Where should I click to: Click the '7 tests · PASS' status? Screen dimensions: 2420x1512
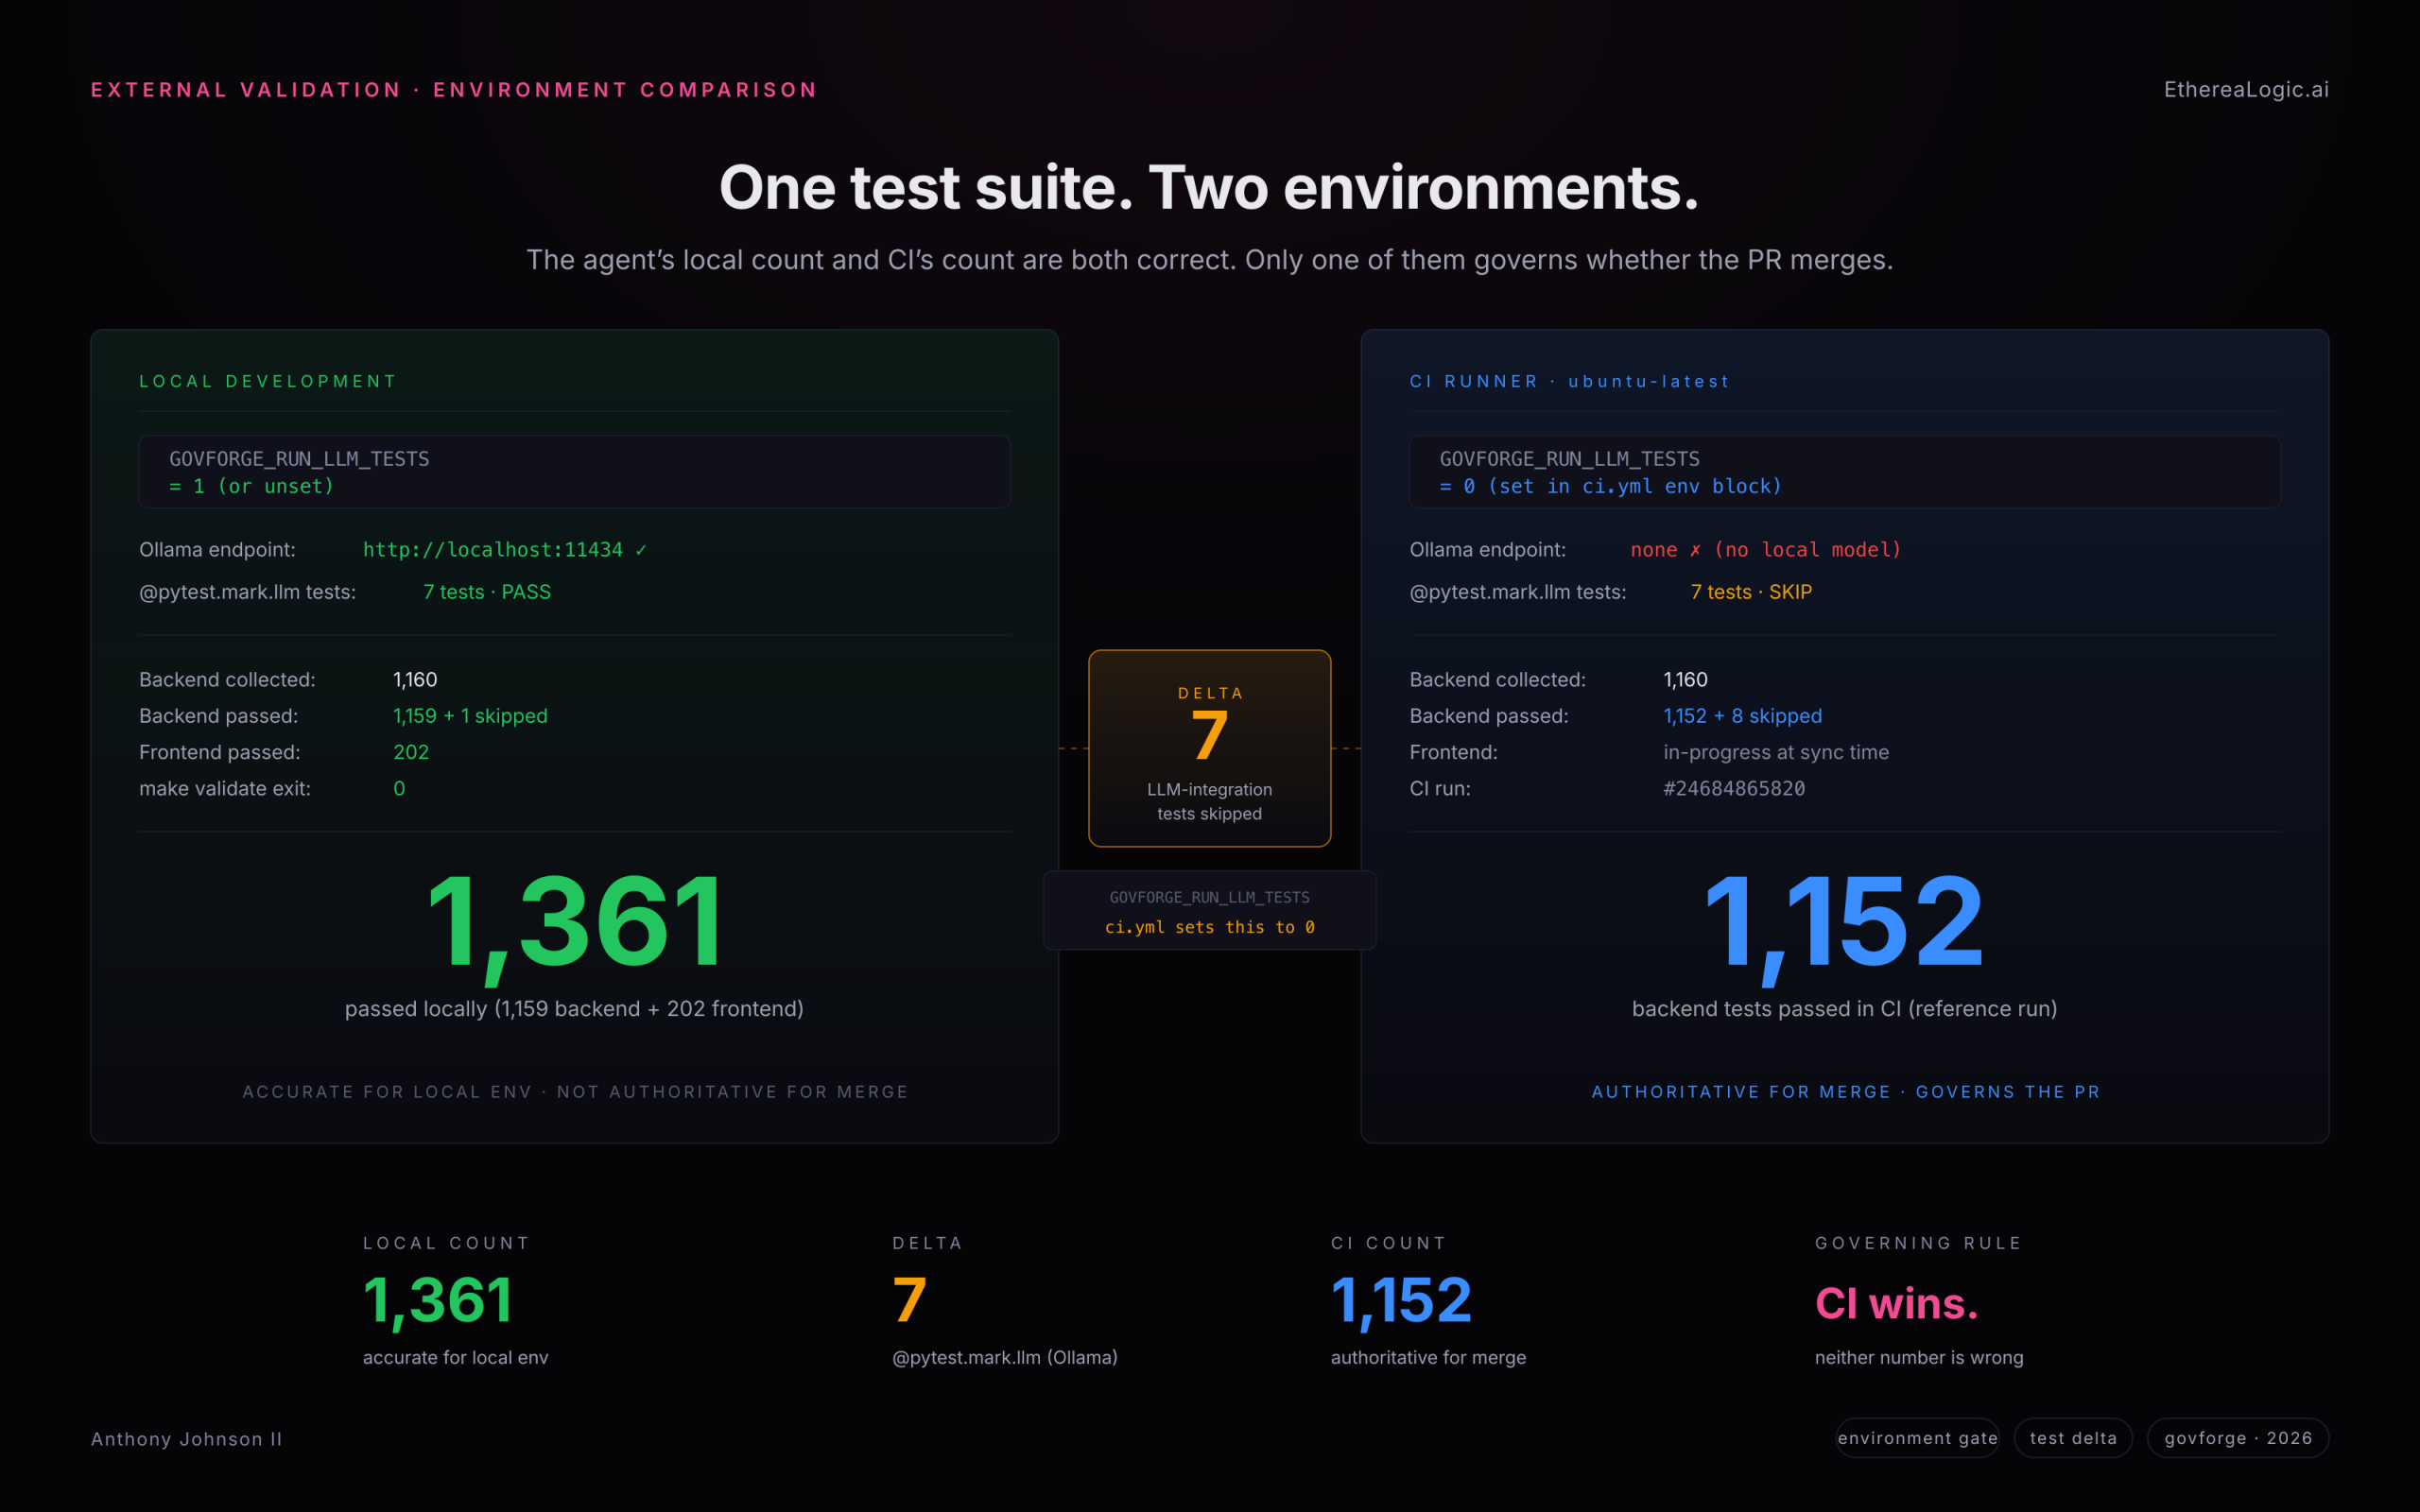(x=487, y=592)
